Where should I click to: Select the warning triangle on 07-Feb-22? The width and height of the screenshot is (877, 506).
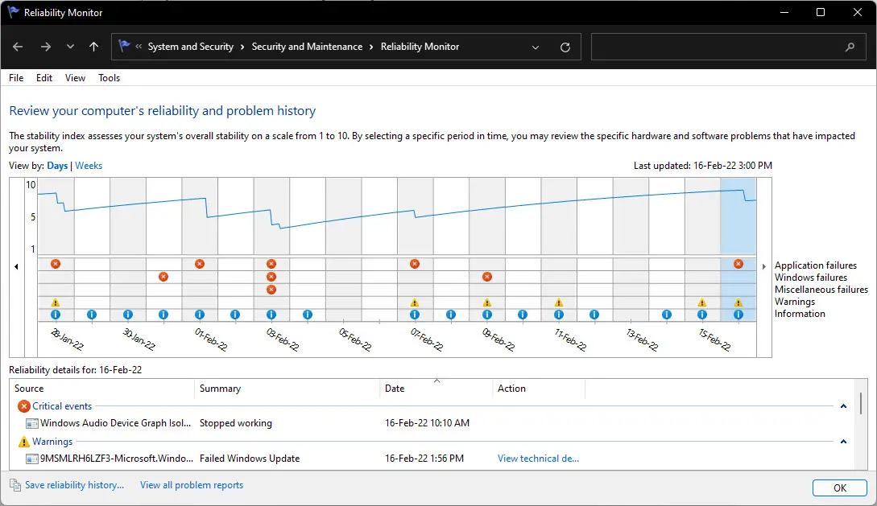tap(415, 302)
